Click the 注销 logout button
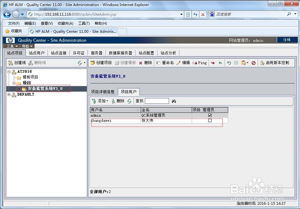 tap(286, 40)
